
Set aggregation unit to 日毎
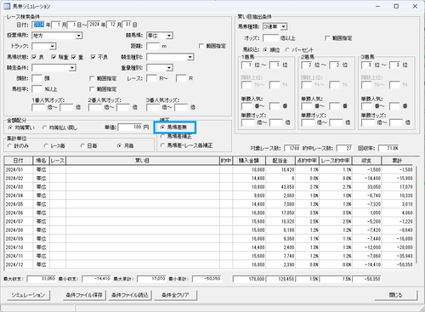[x=82, y=145]
